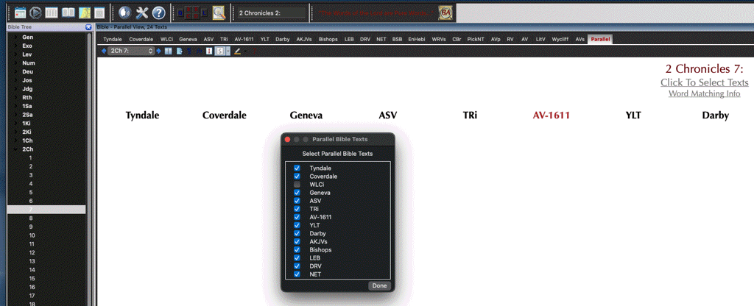Image resolution: width=754 pixels, height=306 pixels.
Task: Click the two-column layout icon in Bible toolbar
Action: [169, 51]
